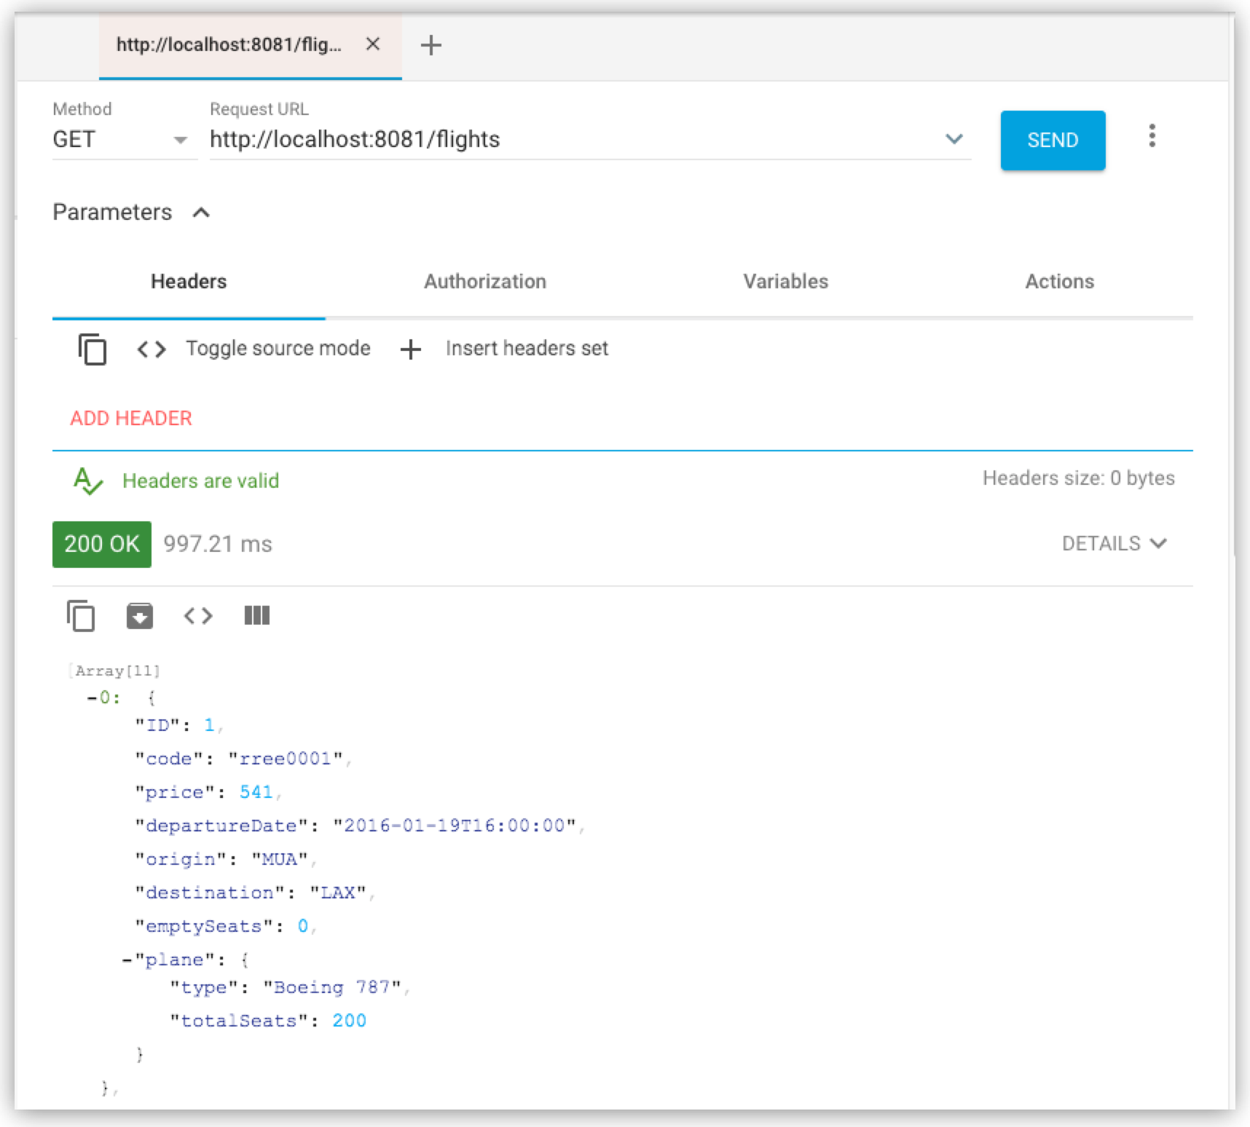The width and height of the screenshot is (1250, 1127).
Task: Collapse the Parameters section
Action: (x=201, y=213)
